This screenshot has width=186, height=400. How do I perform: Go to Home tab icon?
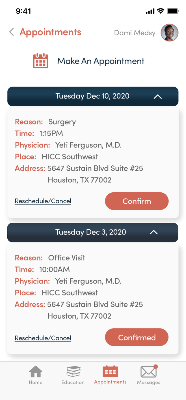pos(36,371)
